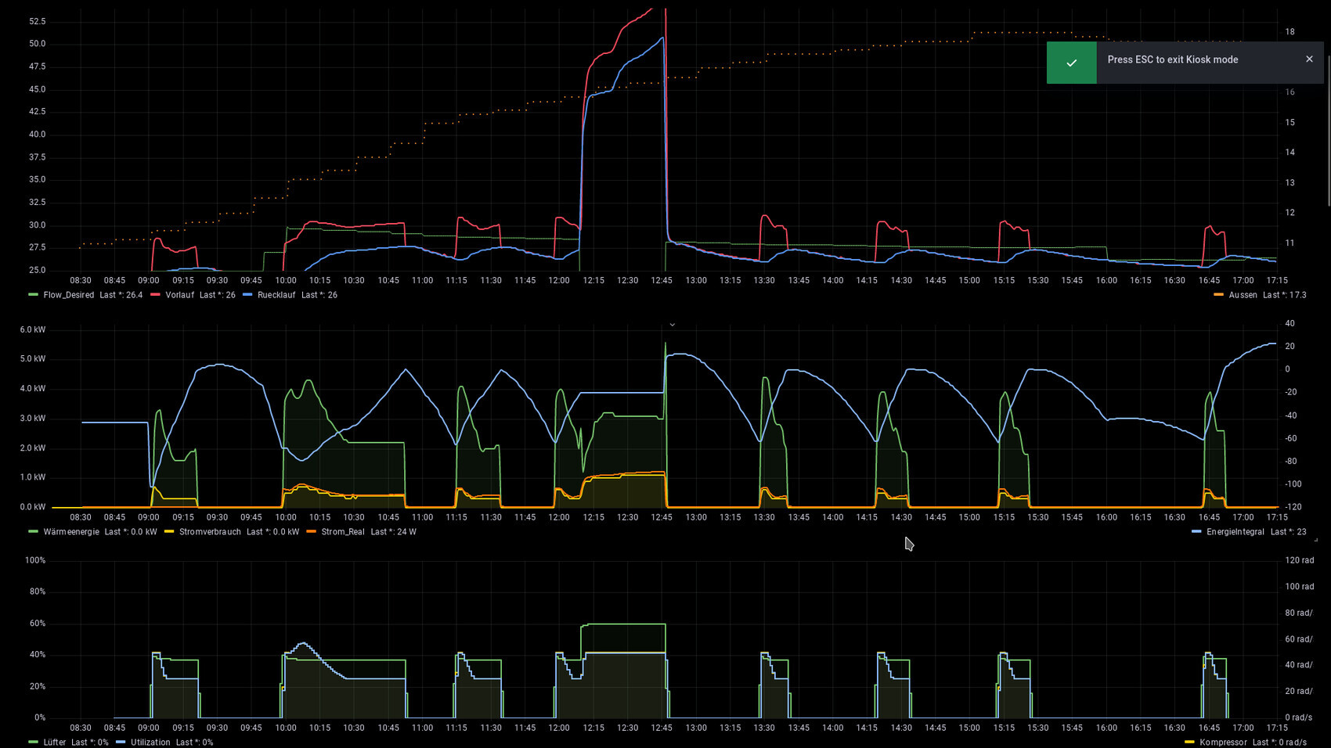Click the vertical scrollbar on the right edge
This screenshot has height=748, width=1331.
(x=1327, y=102)
